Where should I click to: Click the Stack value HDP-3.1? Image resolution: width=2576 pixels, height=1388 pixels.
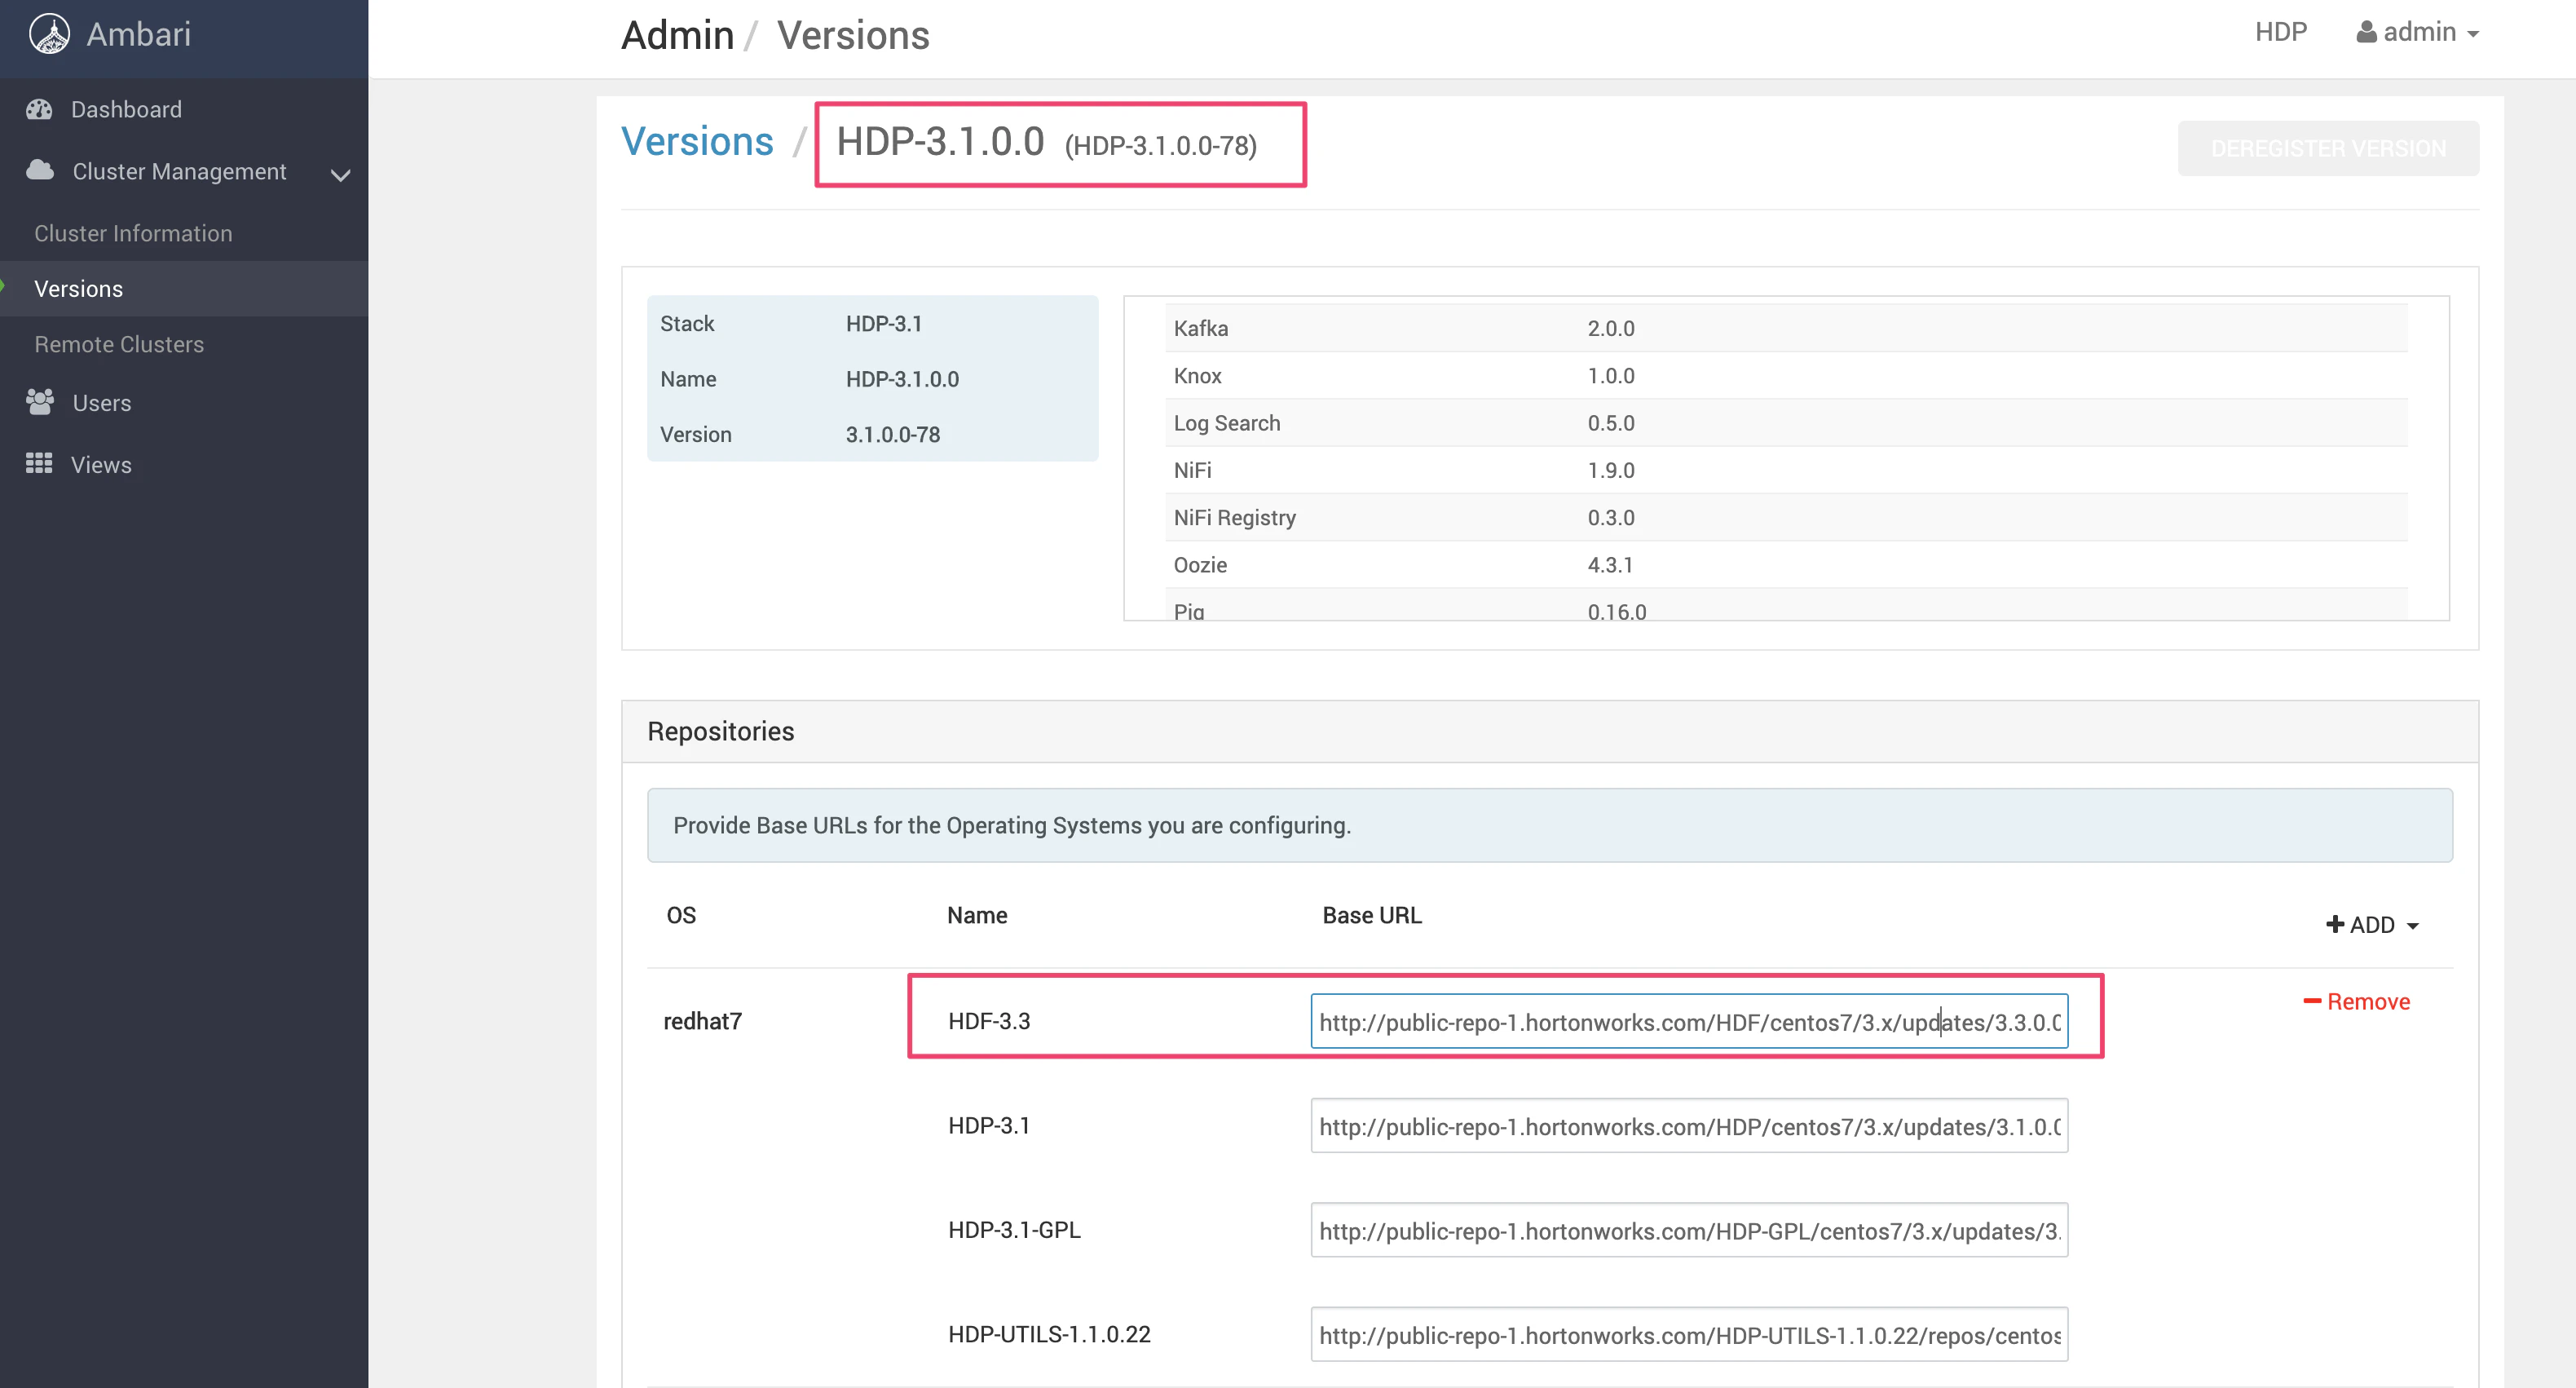coord(884,325)
